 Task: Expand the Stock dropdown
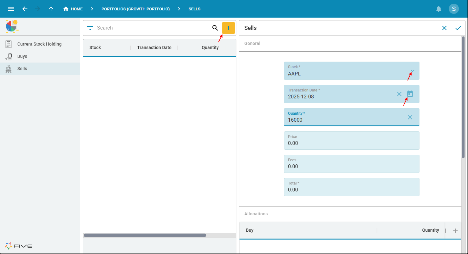click(x=412, y=71)
